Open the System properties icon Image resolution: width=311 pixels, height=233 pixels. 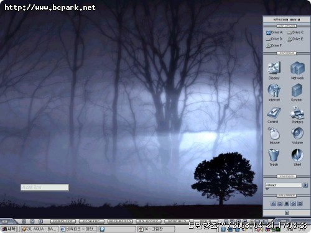coord(297,93)
